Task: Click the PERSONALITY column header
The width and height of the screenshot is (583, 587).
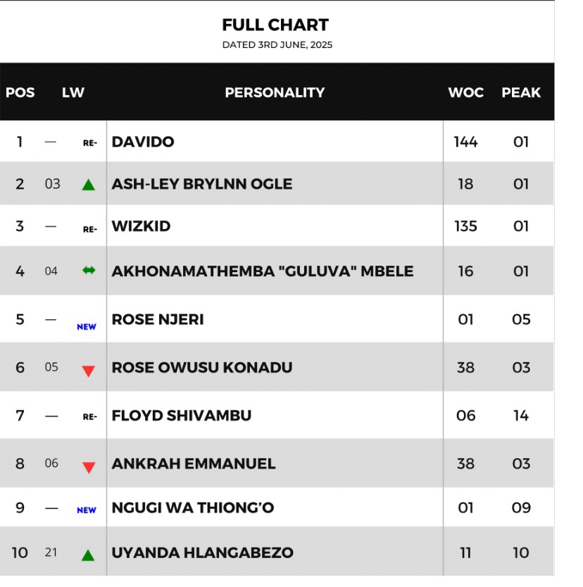Action: pos(275,92)
